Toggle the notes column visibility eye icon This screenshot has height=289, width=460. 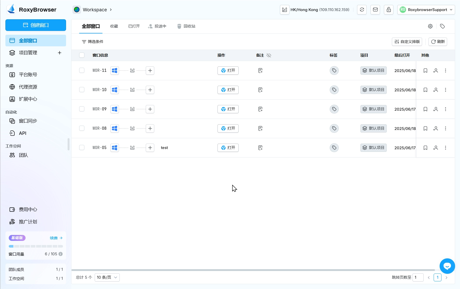[269, 55]
